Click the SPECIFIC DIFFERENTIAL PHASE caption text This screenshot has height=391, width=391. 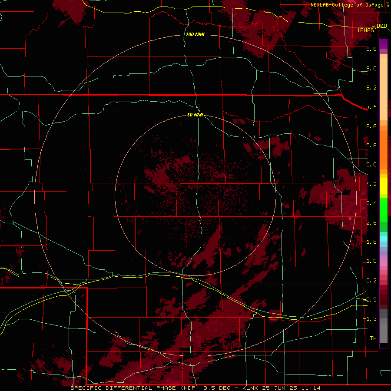(123, 388)
